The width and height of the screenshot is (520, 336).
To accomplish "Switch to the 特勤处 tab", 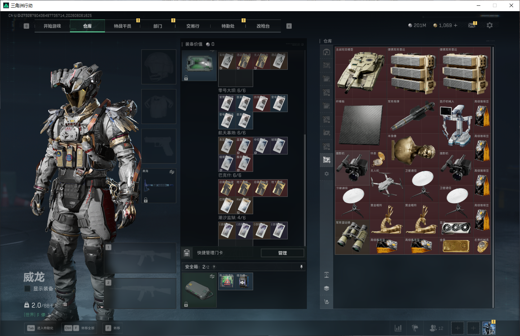I will [228, 26].
